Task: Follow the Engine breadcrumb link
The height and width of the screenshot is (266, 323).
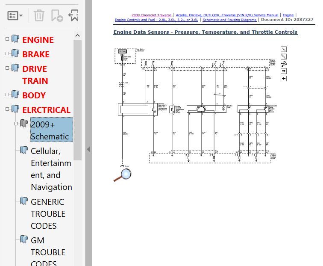Action: click(288, 15)
